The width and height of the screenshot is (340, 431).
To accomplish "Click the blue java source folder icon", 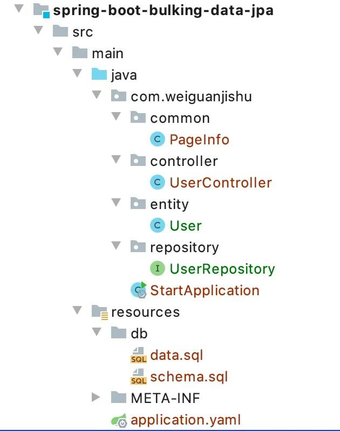I will click(x=99, y=74).
